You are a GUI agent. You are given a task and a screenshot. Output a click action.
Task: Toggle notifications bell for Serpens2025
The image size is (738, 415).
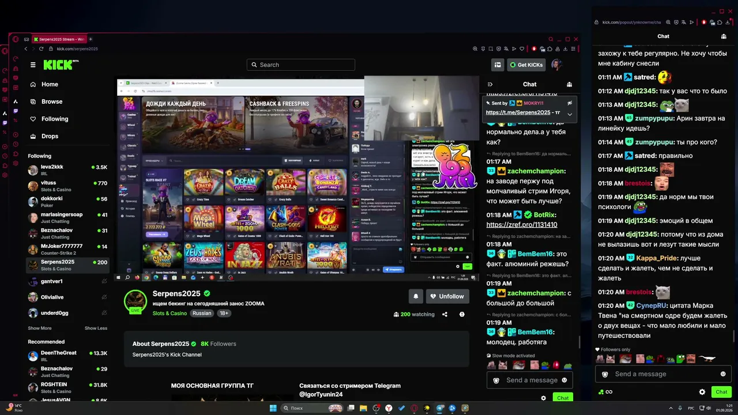(x=416, y=296)
